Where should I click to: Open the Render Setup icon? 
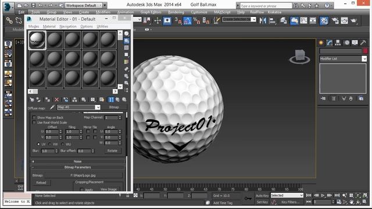335,21
